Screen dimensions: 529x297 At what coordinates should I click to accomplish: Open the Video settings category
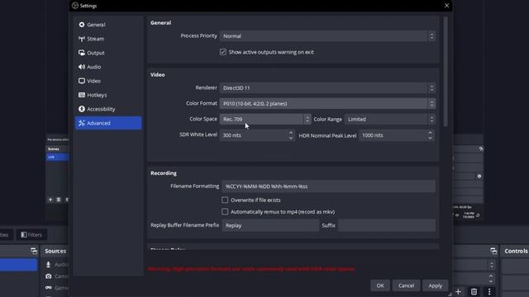(108, 81)
